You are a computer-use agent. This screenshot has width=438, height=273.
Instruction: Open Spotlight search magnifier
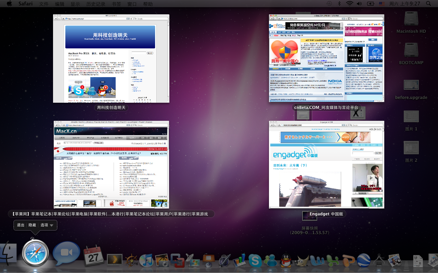(428, 4)
